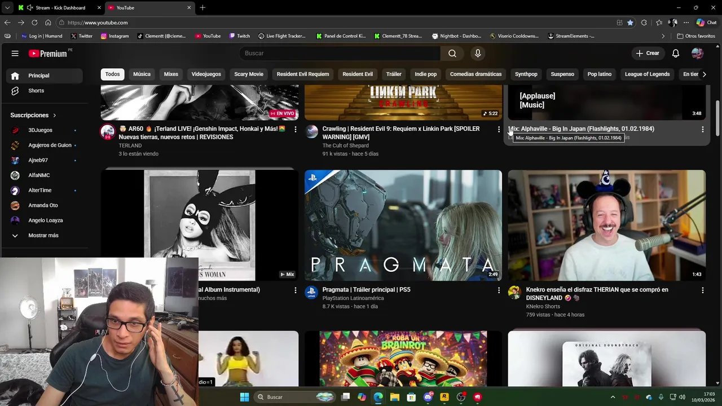
Task: Open the Nightbot Dashboard bookmark
Action: point(456,36)
